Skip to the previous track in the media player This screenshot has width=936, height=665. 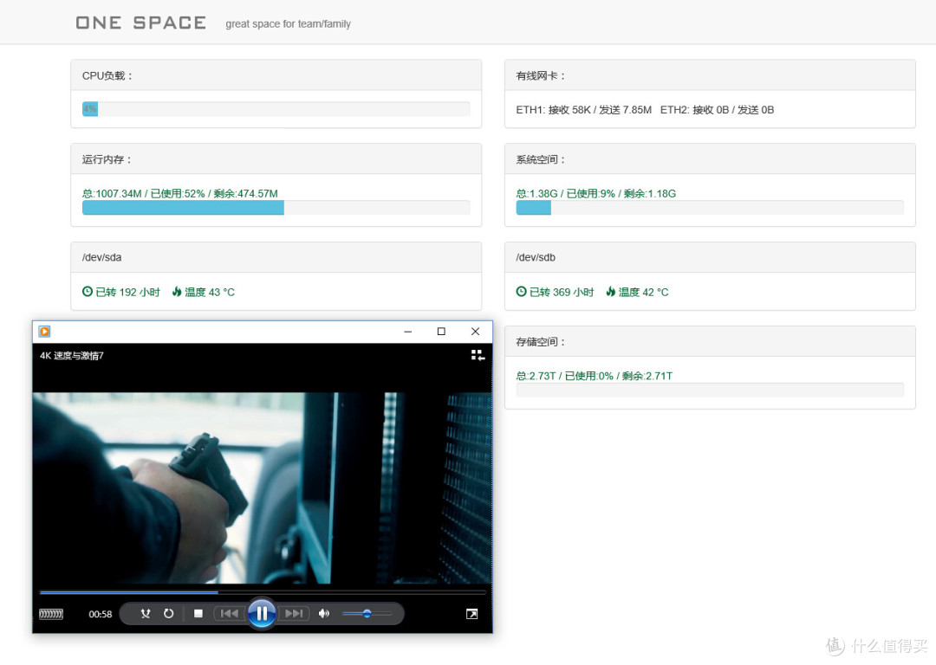pos(229,613)
